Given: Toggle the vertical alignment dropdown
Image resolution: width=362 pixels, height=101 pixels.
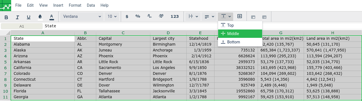Looking at the screenshot, I should 226,16.
